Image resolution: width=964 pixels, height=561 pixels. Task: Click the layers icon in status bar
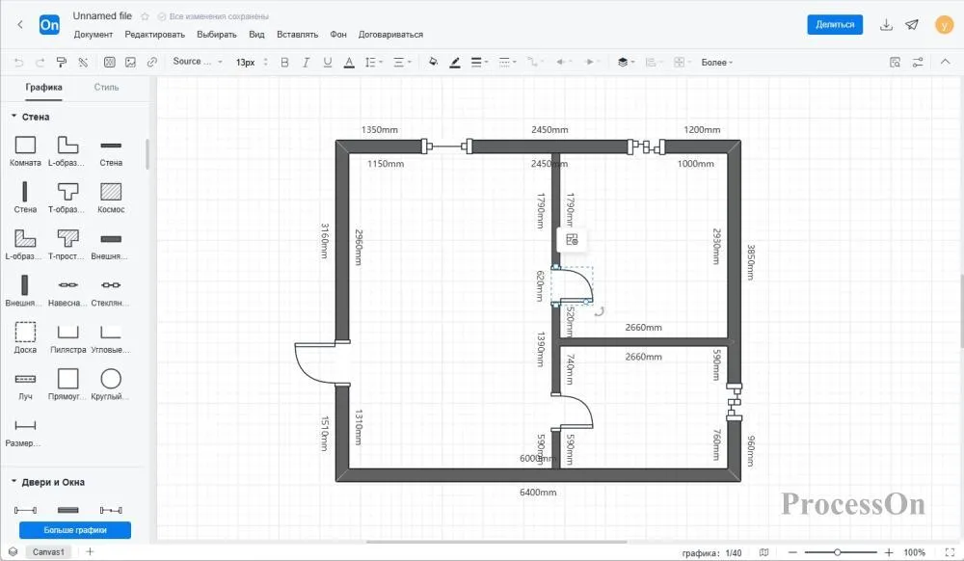pos(13,551)
